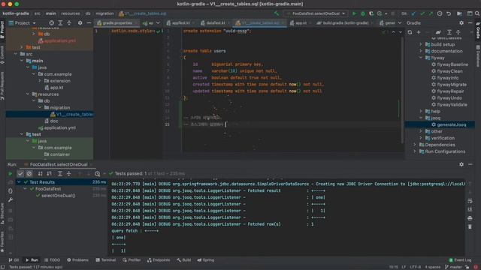Collapse the migration folder in Project tree

(40, 108)
